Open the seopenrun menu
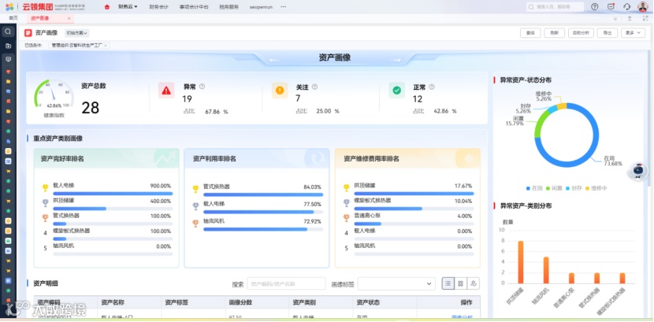Viewport: 654px width, 322px height. [x=261, y=7]
